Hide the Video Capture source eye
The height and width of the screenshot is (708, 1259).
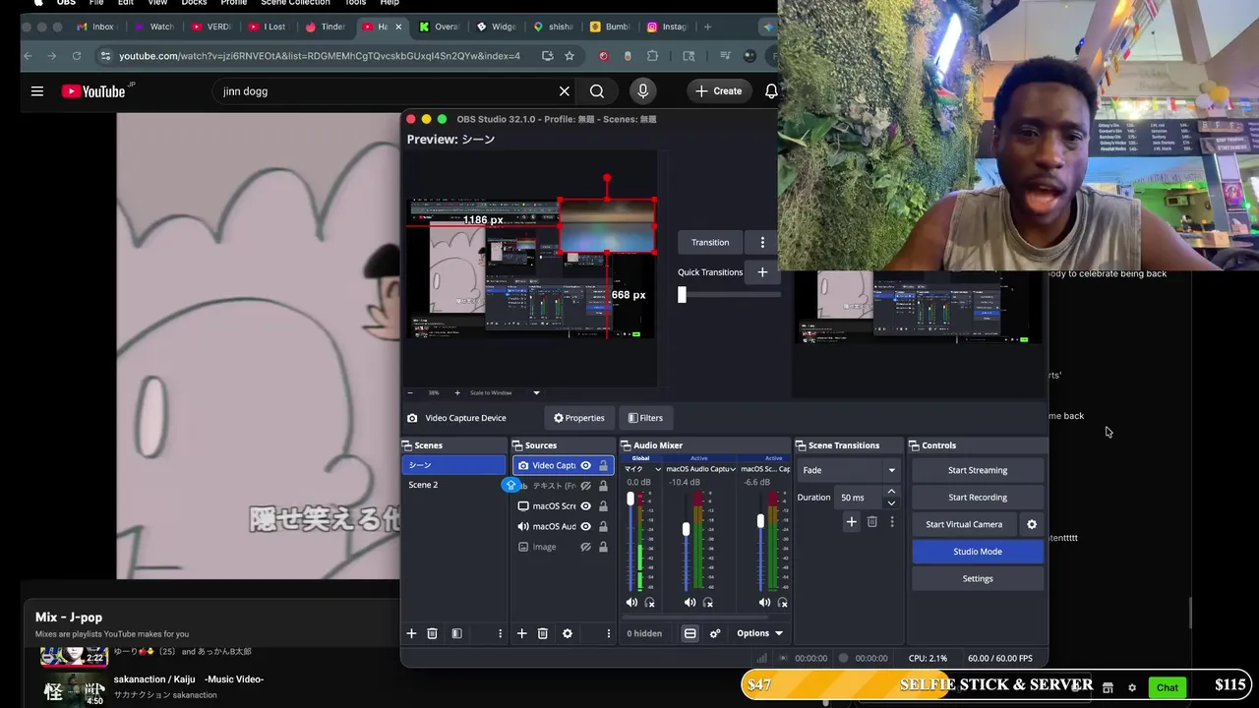[x=585, y=466]
